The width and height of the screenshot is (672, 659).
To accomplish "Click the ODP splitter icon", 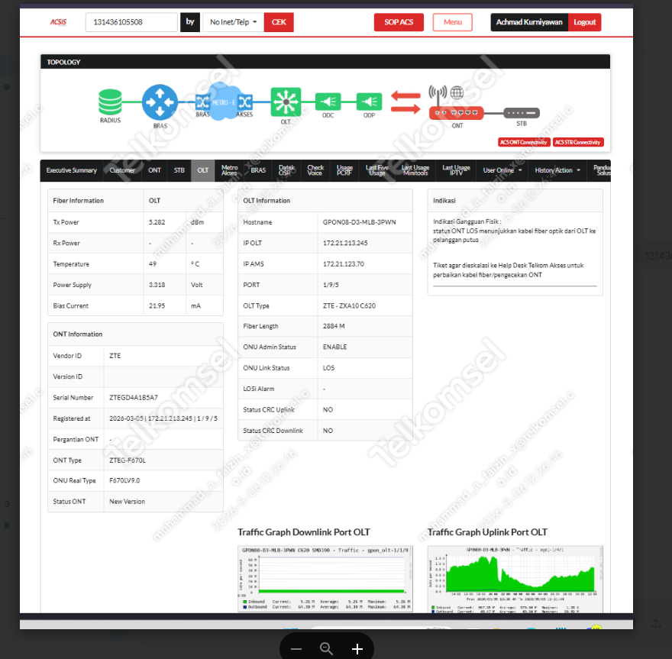I will click(369, 102).
